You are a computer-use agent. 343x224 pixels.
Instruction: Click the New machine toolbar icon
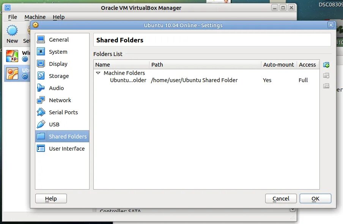point(12,30)
